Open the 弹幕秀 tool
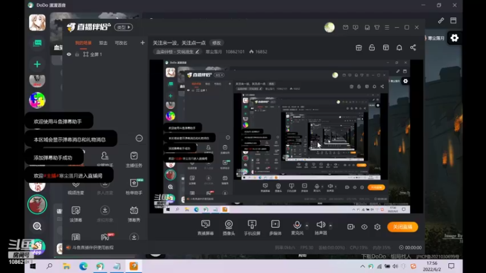 click(134, 214)
